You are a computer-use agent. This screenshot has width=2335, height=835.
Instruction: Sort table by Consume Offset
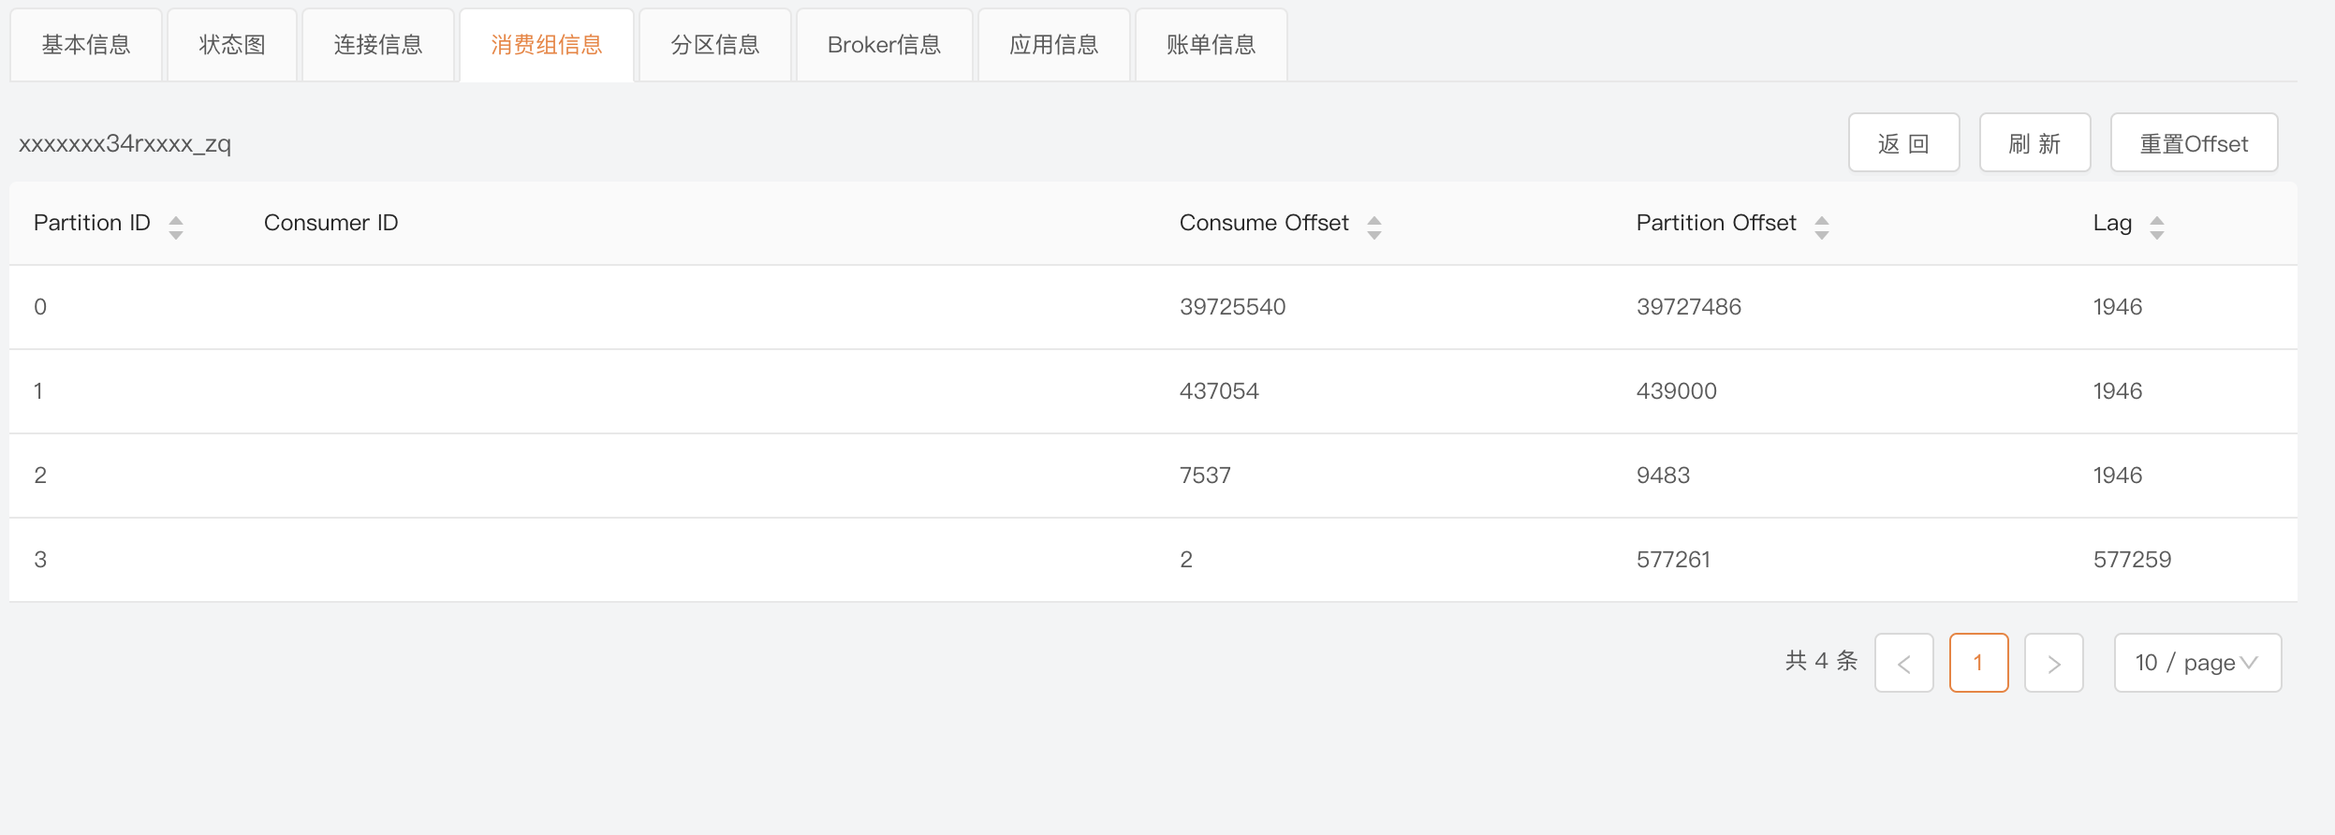point(1373,227)
